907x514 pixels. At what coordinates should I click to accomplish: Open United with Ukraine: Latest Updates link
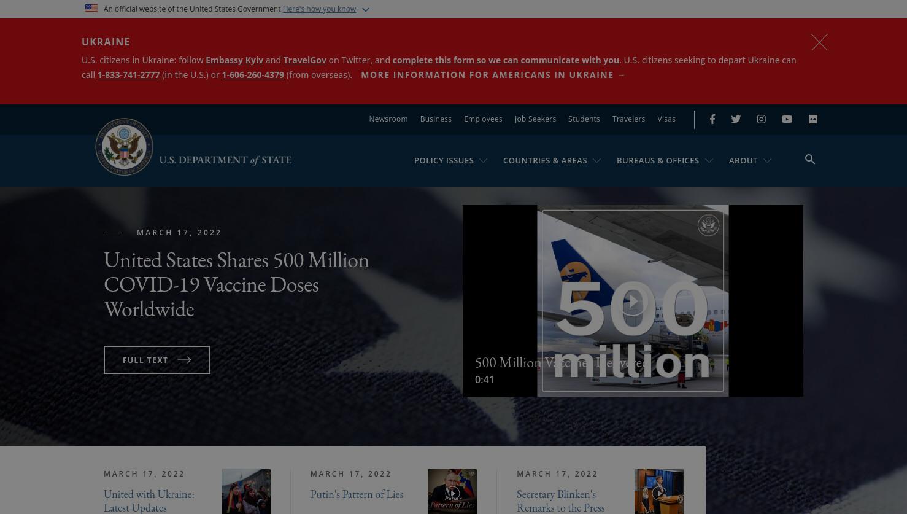click(149, 500)
